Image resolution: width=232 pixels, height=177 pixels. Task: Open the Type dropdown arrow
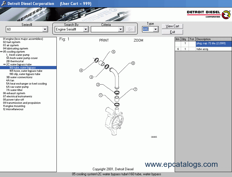pyautogui.click(x=155, y=29)
